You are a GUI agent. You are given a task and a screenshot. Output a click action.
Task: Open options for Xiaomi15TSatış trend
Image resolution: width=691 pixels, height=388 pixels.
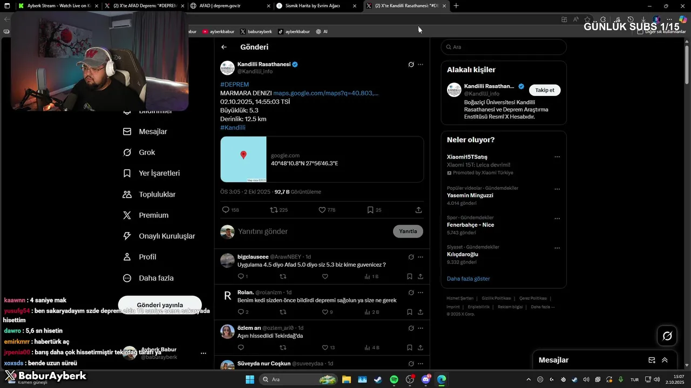pyautogui.click(x=557, y=157)
